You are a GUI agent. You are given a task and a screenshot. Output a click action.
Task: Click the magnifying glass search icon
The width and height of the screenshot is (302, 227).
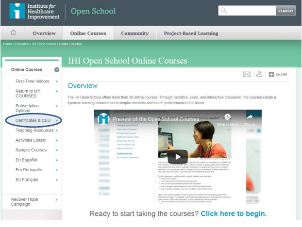point(224,11)
